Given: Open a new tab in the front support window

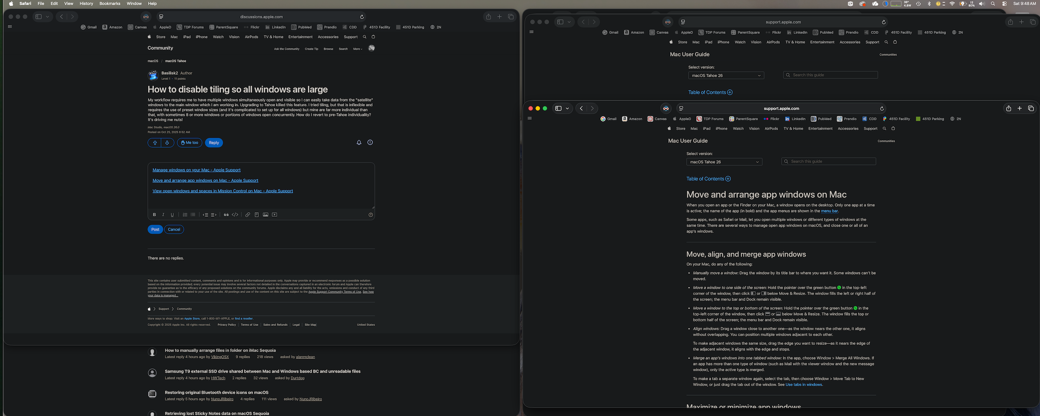Looking at the screenshot, I should coord(1020,108).
